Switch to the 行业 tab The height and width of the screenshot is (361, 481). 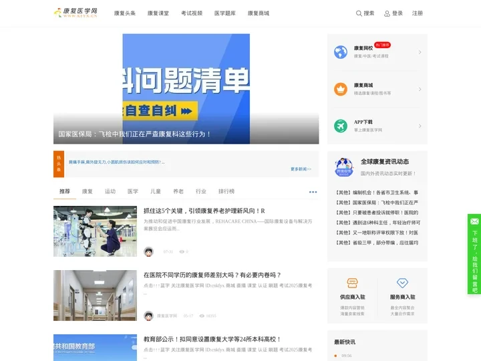pyautogui.click(x=201, y=191)
